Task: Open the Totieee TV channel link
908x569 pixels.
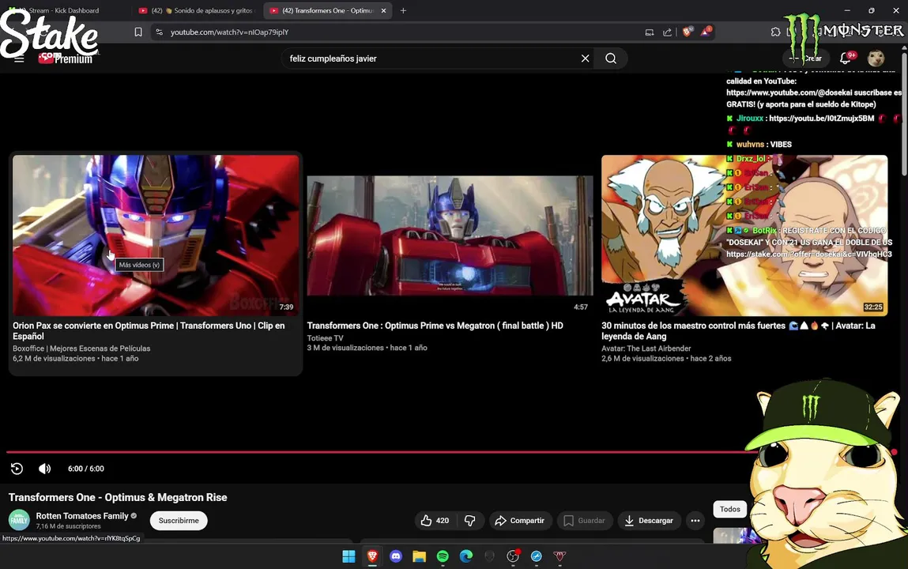Action: (x=325, y=338)
